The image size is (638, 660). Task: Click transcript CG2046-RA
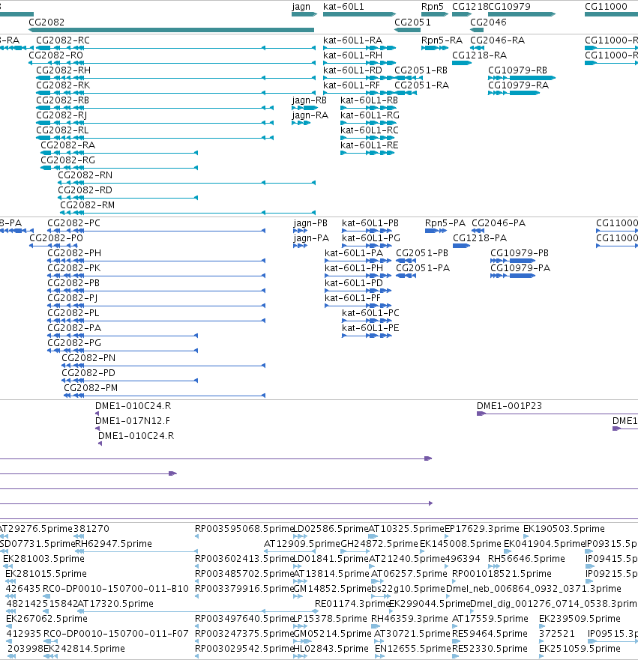pyautogui.click(x=497, y=40)
